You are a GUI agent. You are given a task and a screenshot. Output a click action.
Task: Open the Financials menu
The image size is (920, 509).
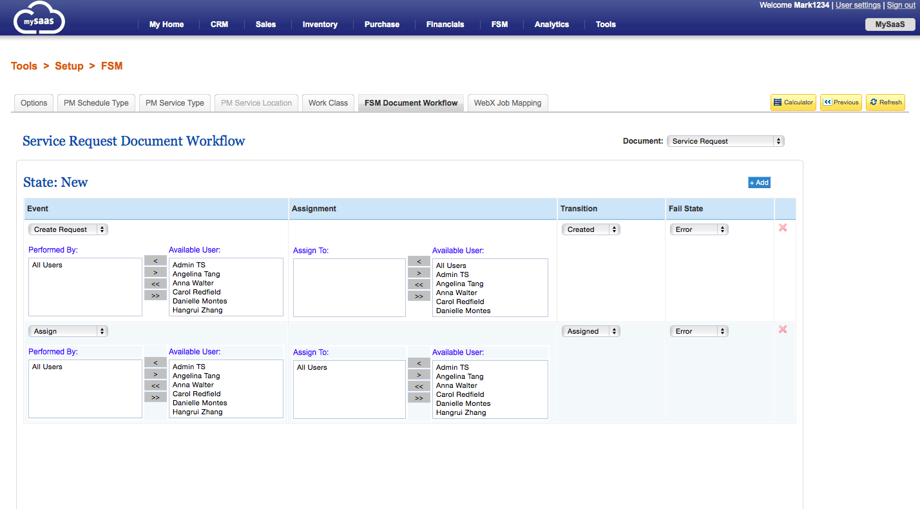tap(445, 24)
